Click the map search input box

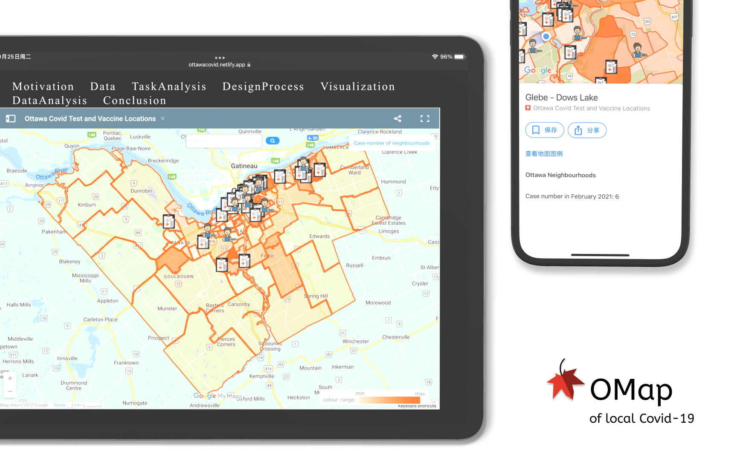click(224, 141)
